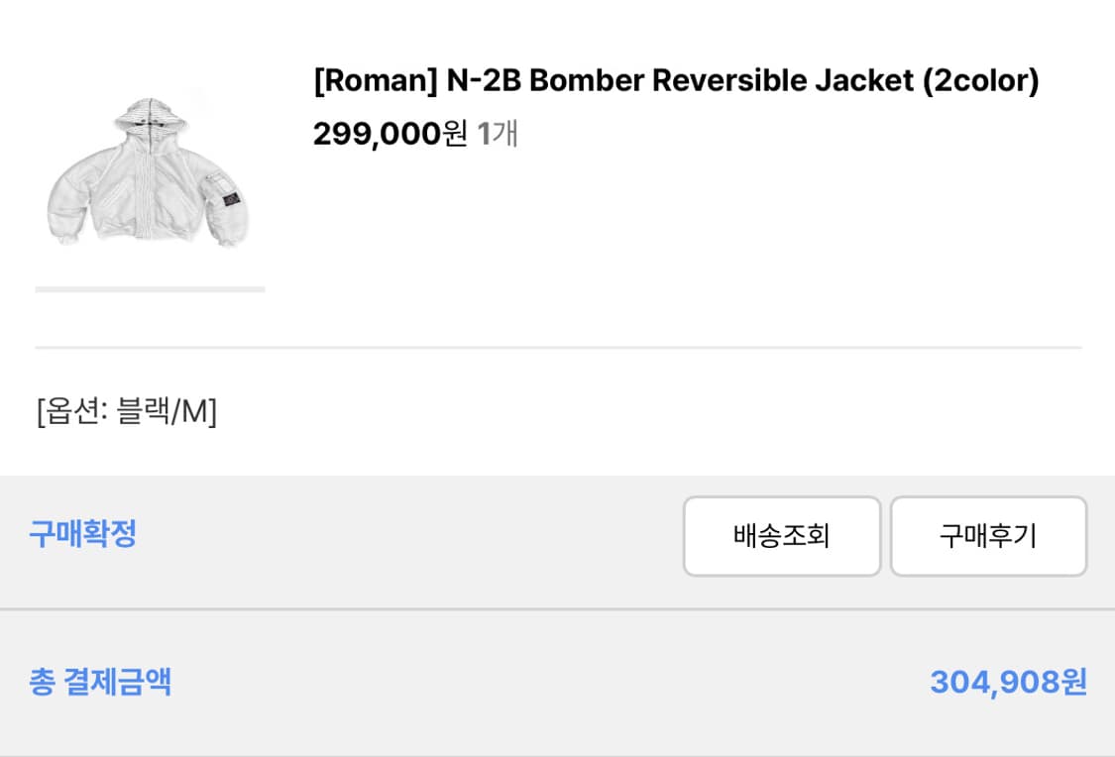This screenshot has width=1115, height=757.
Task: Click the 304,908원 total amount
Action: tap(1008, 682)
